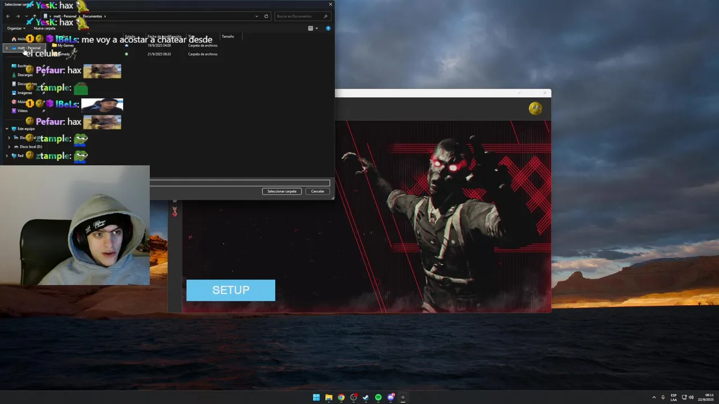The height and width of the screenshot is (404, 719).
Task: Click Nueva carpeta in dialog toolbar
Action: [x=44, y=28]
